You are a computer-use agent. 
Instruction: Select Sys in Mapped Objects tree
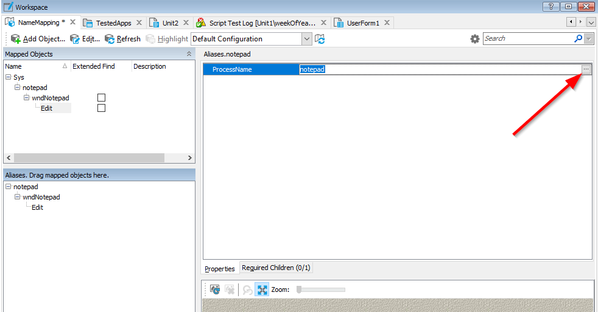tap(19, 77)
